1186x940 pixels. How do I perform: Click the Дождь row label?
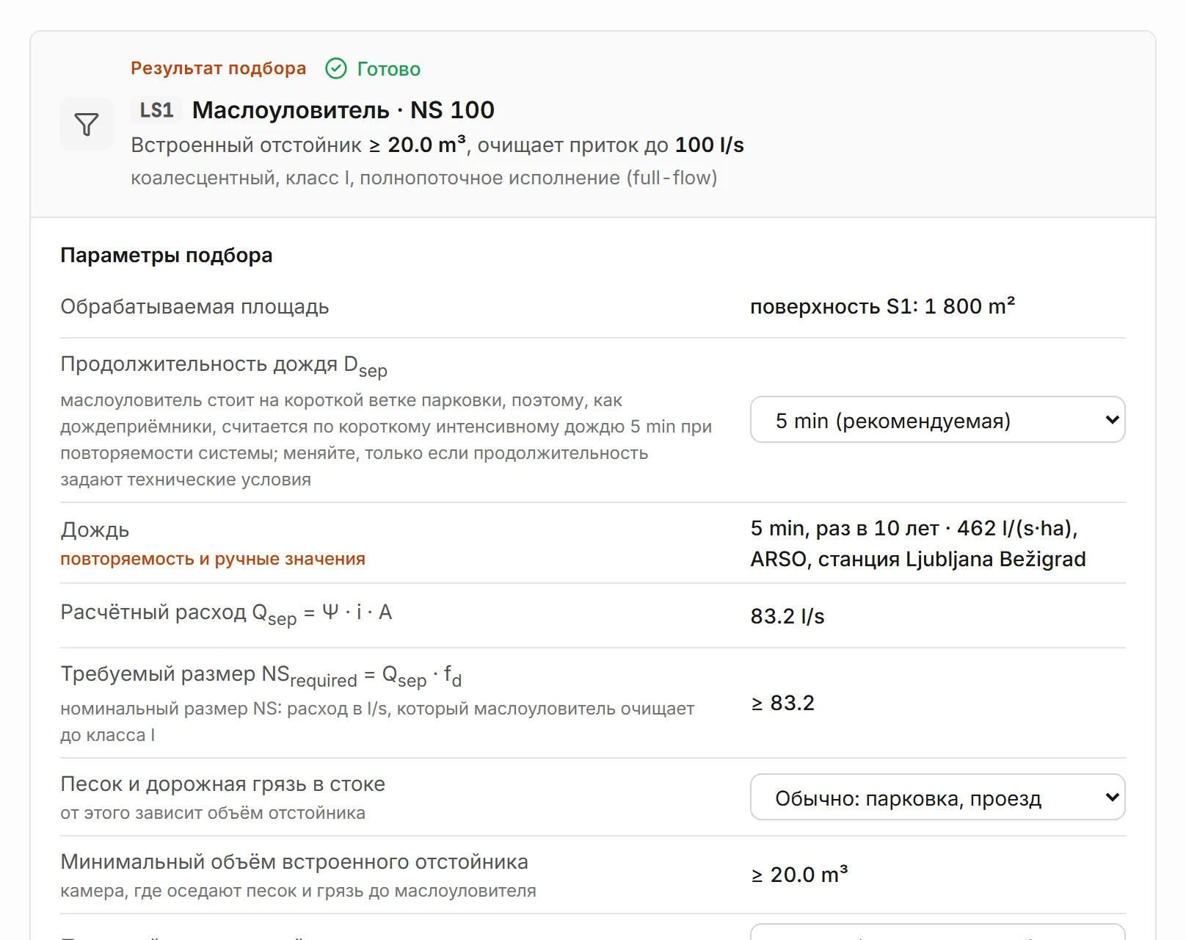95,529
